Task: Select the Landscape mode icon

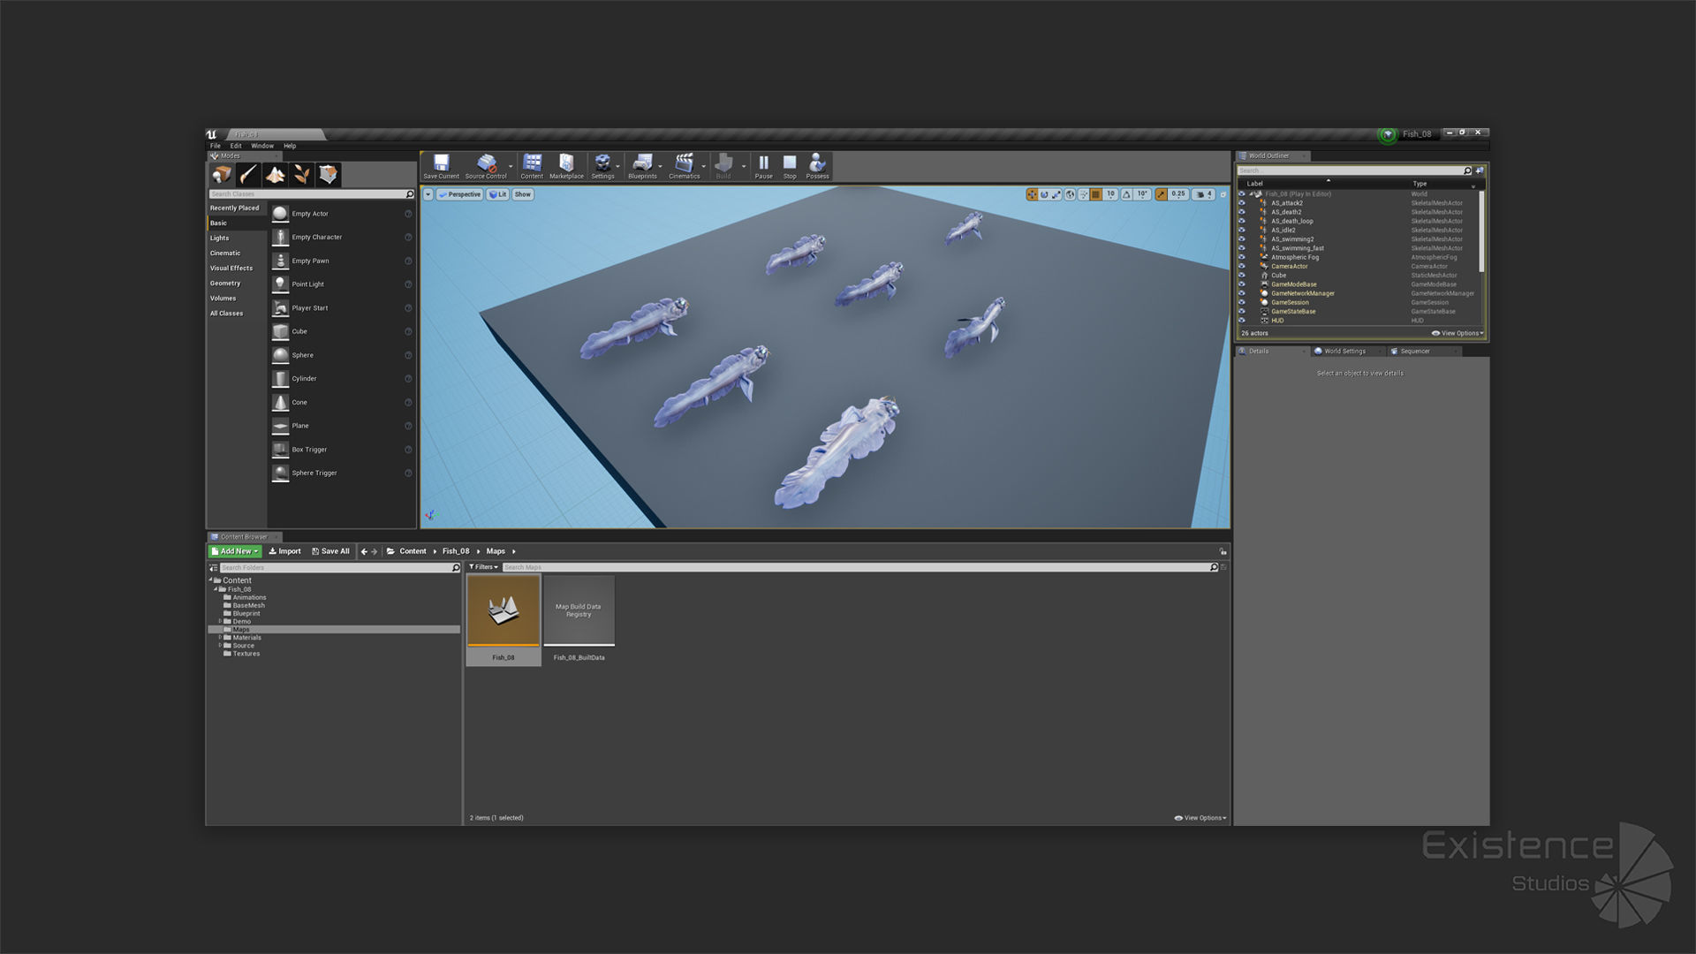Action: (276, 174)
